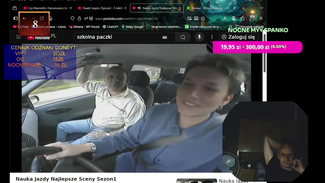Close the Dawid Jasper, Ryszard tab
The height and width of the screenshot is (183, 325).
click(x=125, y=8)
